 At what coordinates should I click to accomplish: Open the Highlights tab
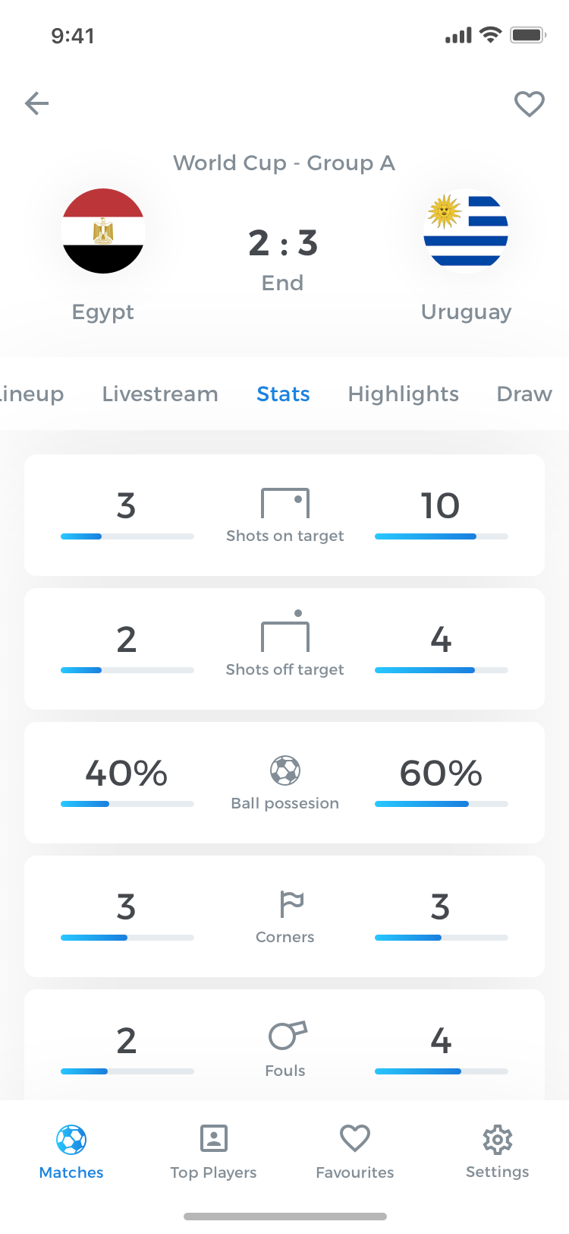click(404, 394)
